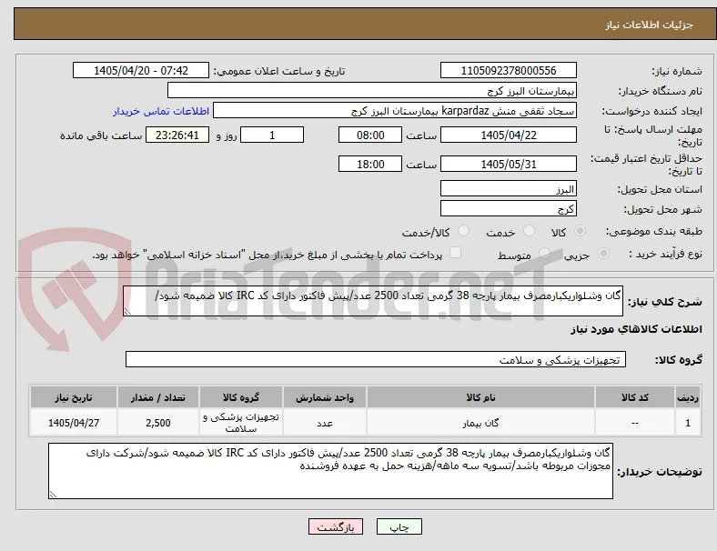Click the ساعت باقی مانده label

pos(101,135)
